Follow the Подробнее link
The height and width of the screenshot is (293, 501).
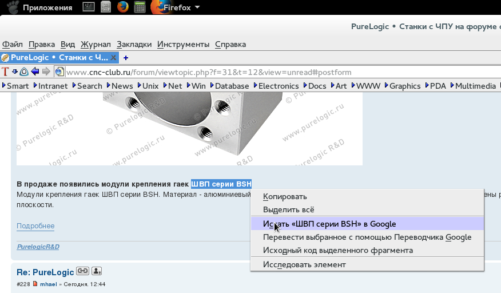click(35, 226)
